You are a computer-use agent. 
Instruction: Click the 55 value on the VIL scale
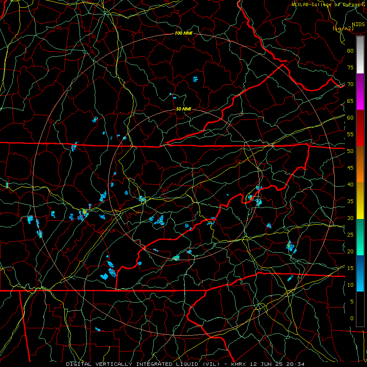coord(350,135)
